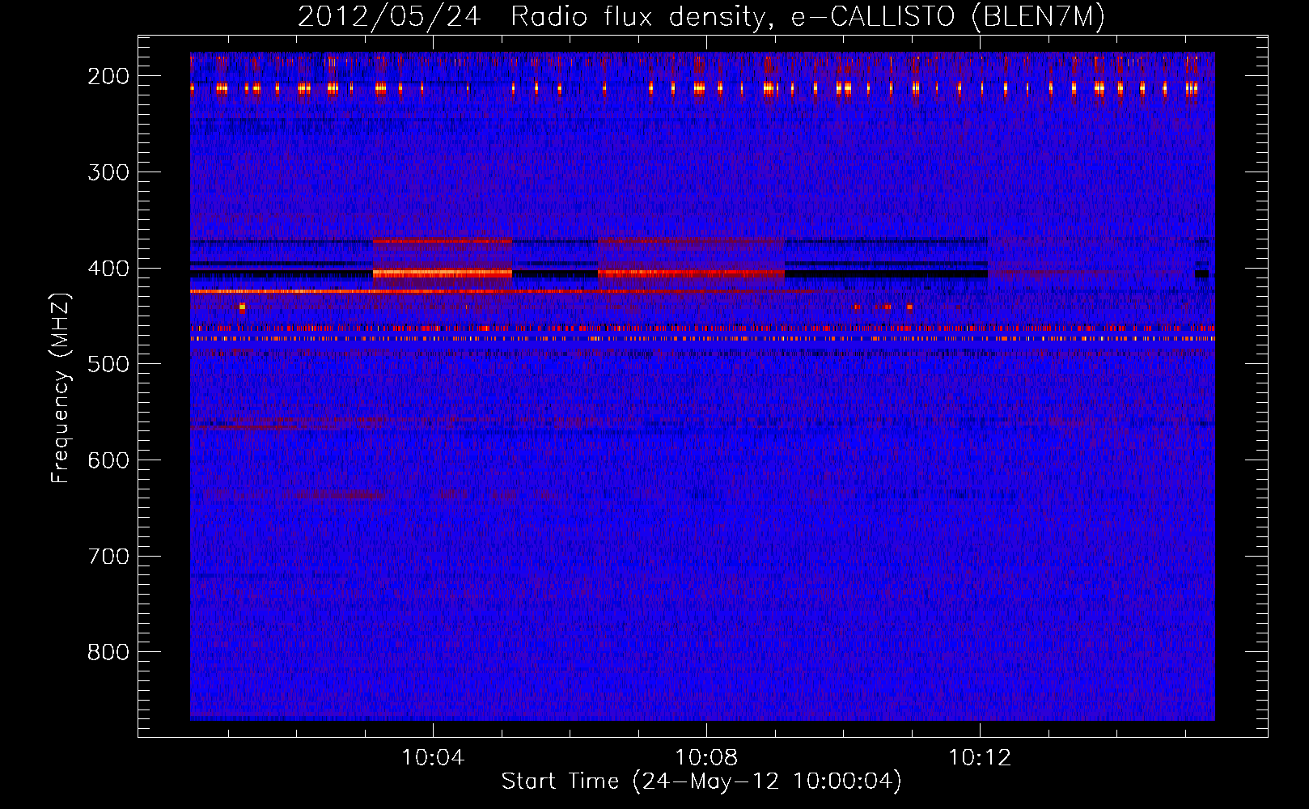Viewport: 1309px width, 809px height.
Task: Click the 300 frequency tick label
Action: (108, 172)
